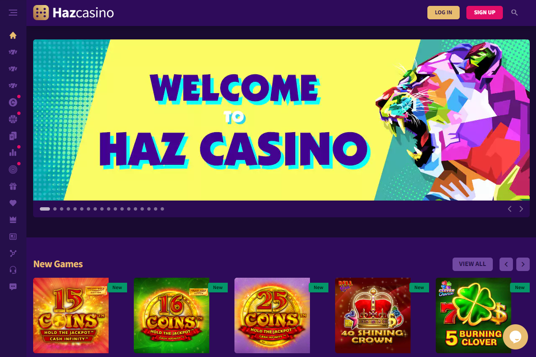
Task: Go to the Home icon in sidebar
Action: point(13,35)
